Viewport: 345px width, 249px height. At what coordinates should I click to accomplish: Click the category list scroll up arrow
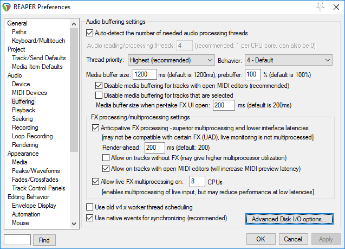click(74, 24)
